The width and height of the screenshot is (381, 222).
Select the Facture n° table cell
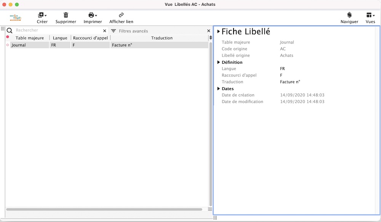click(159, 45)
